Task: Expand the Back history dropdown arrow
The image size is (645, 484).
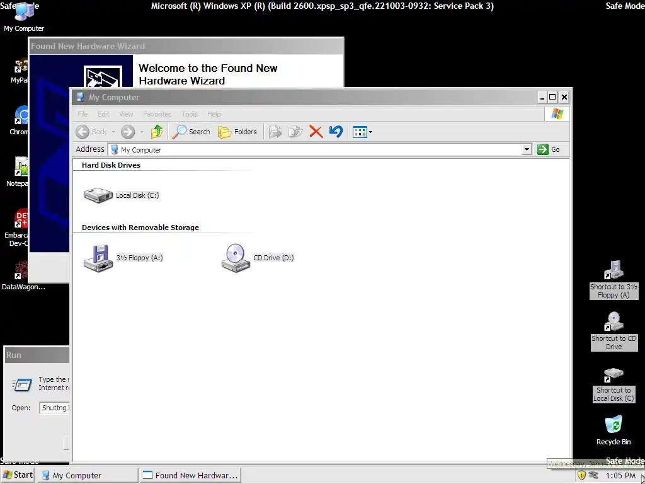Action: point(113,132)
